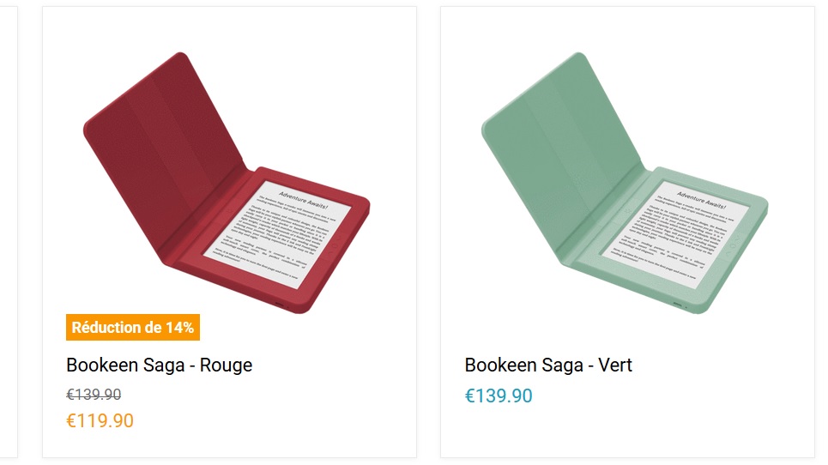Screen dimensions: 828x465
Task: Open the "Bookeen Saga - Rouge" product title
Action: 159,365
